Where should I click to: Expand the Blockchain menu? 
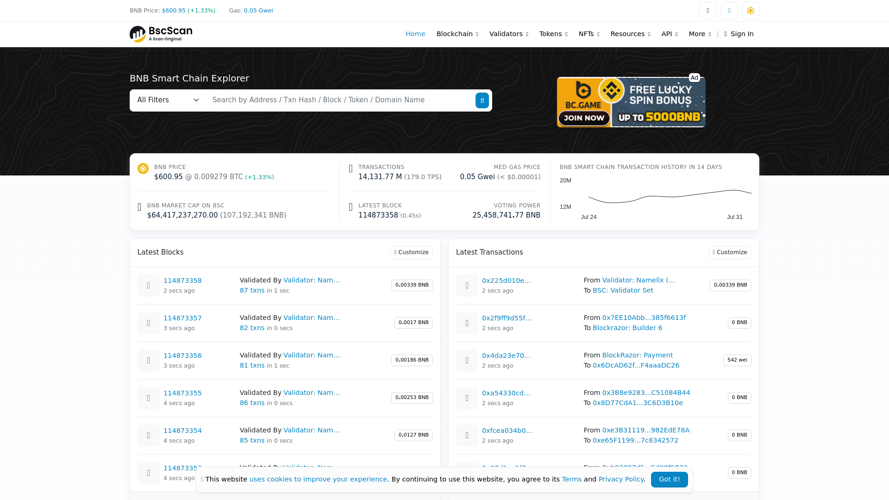pyautogui.click(x=457, y=34)
